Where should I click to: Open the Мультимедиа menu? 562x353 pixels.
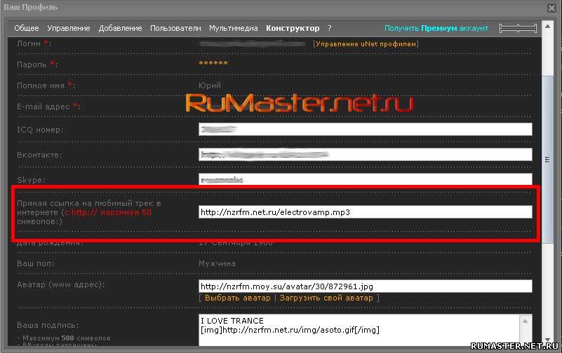click(x=234, y=28)
